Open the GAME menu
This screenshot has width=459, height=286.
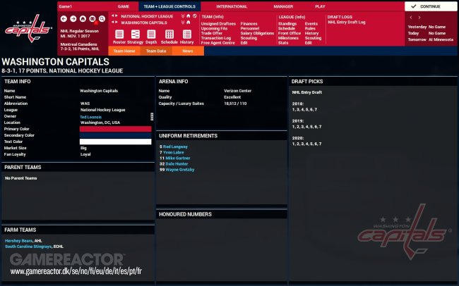124,6
